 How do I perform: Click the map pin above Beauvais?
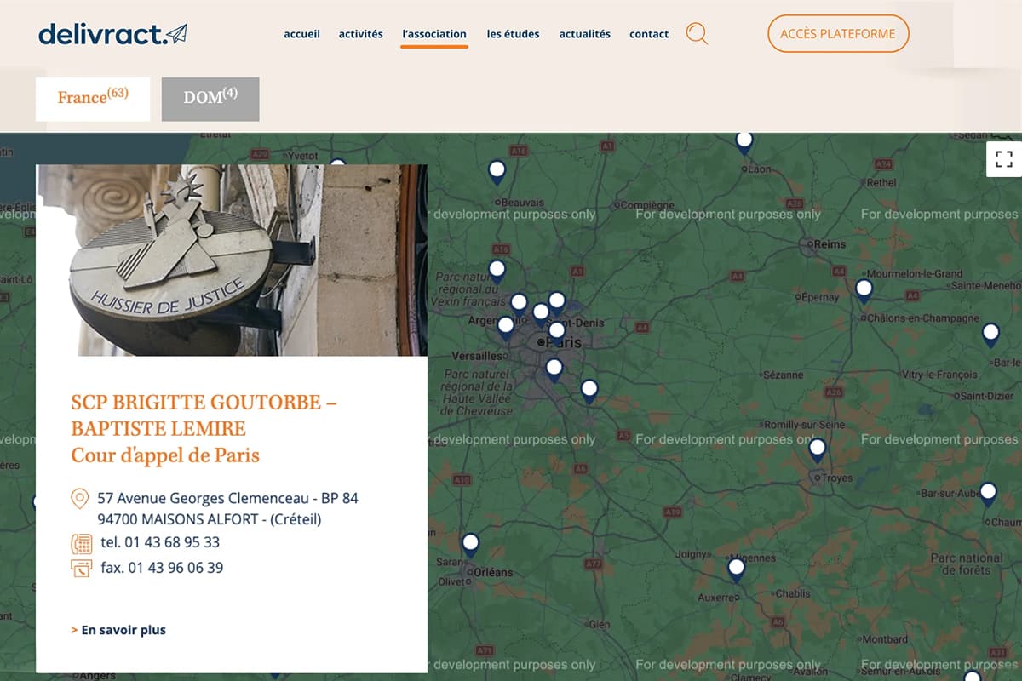(x=497, y=171)
